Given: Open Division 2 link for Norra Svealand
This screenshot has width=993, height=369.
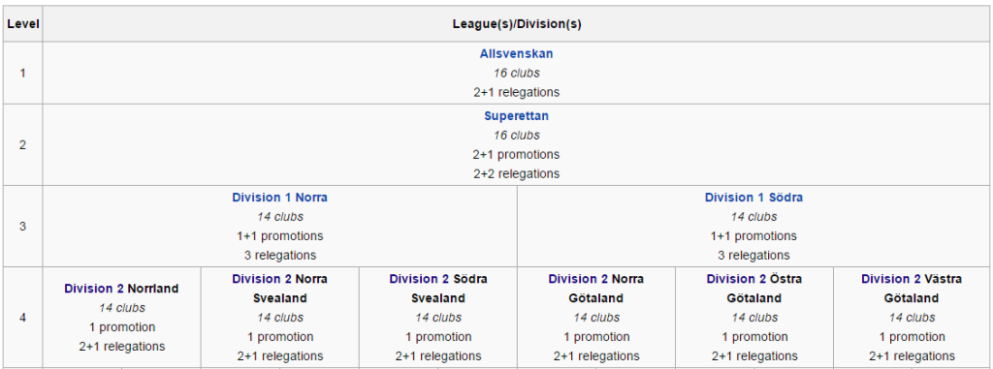Looking at the screenshot, I should tap(262, 279).
